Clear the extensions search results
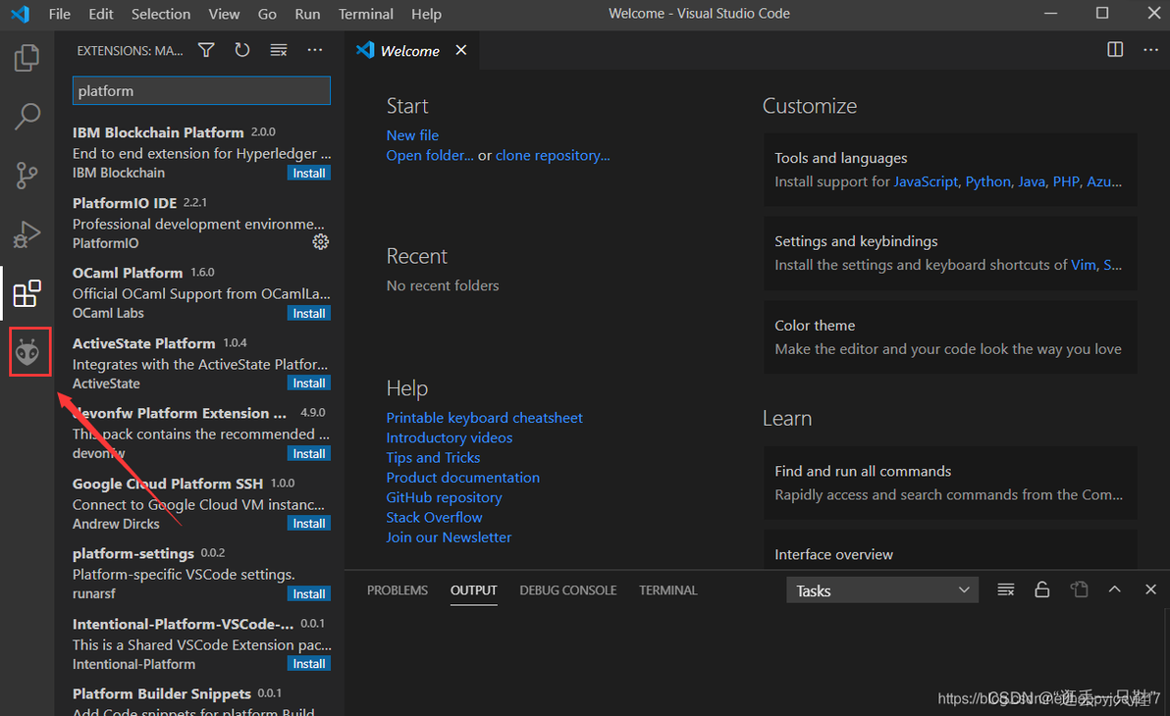Viewport: 1170px width, 716px height. [279, 50]
